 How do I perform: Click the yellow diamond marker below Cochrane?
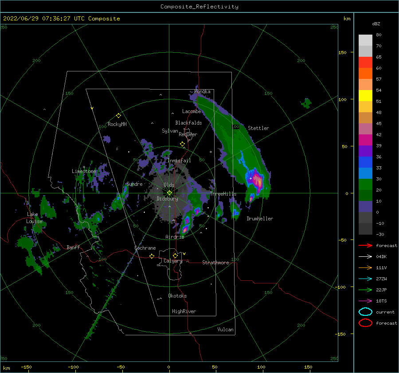tap(152, 256)
